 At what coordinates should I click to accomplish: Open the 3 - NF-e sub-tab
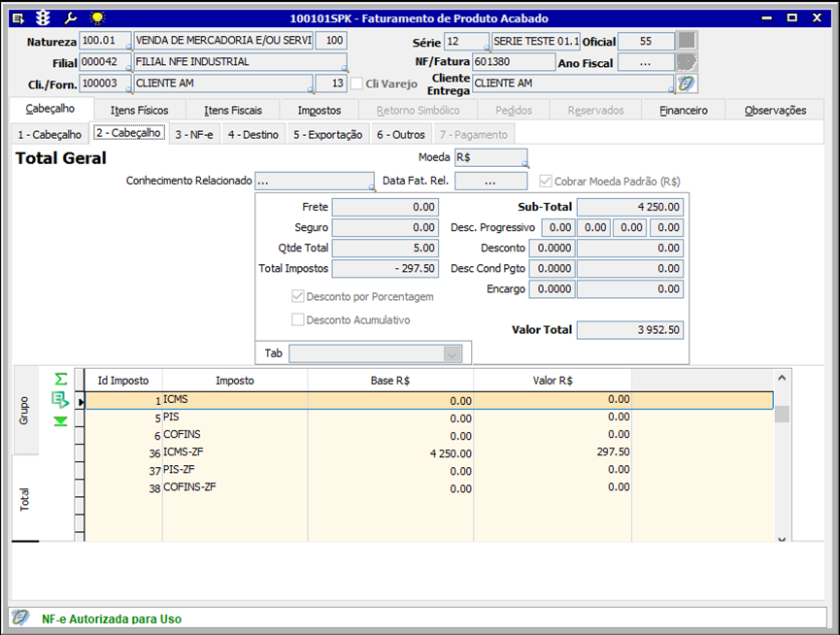coord(194,134)
